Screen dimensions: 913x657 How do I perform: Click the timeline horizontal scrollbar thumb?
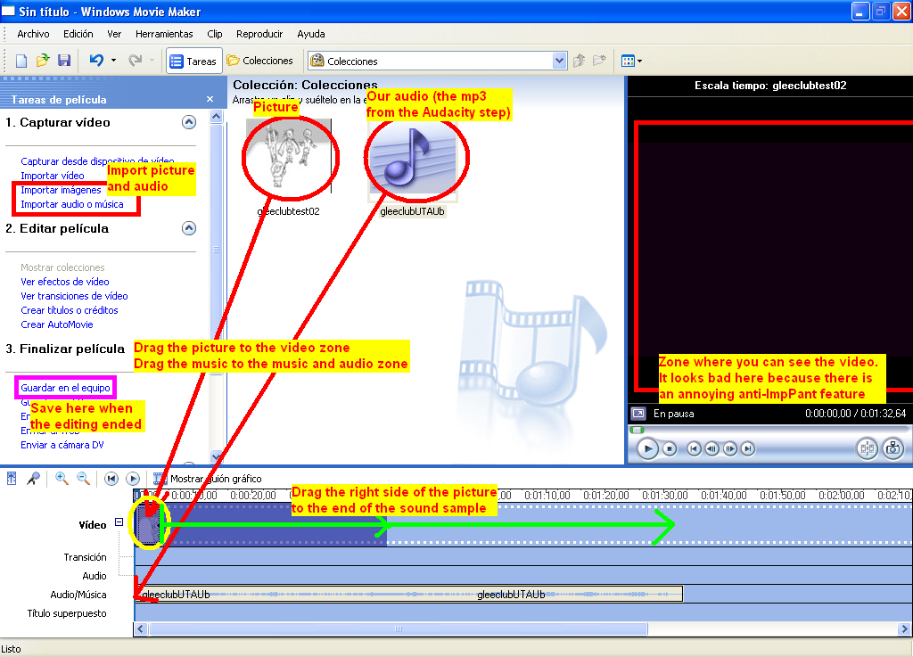[x=399, y=628]
